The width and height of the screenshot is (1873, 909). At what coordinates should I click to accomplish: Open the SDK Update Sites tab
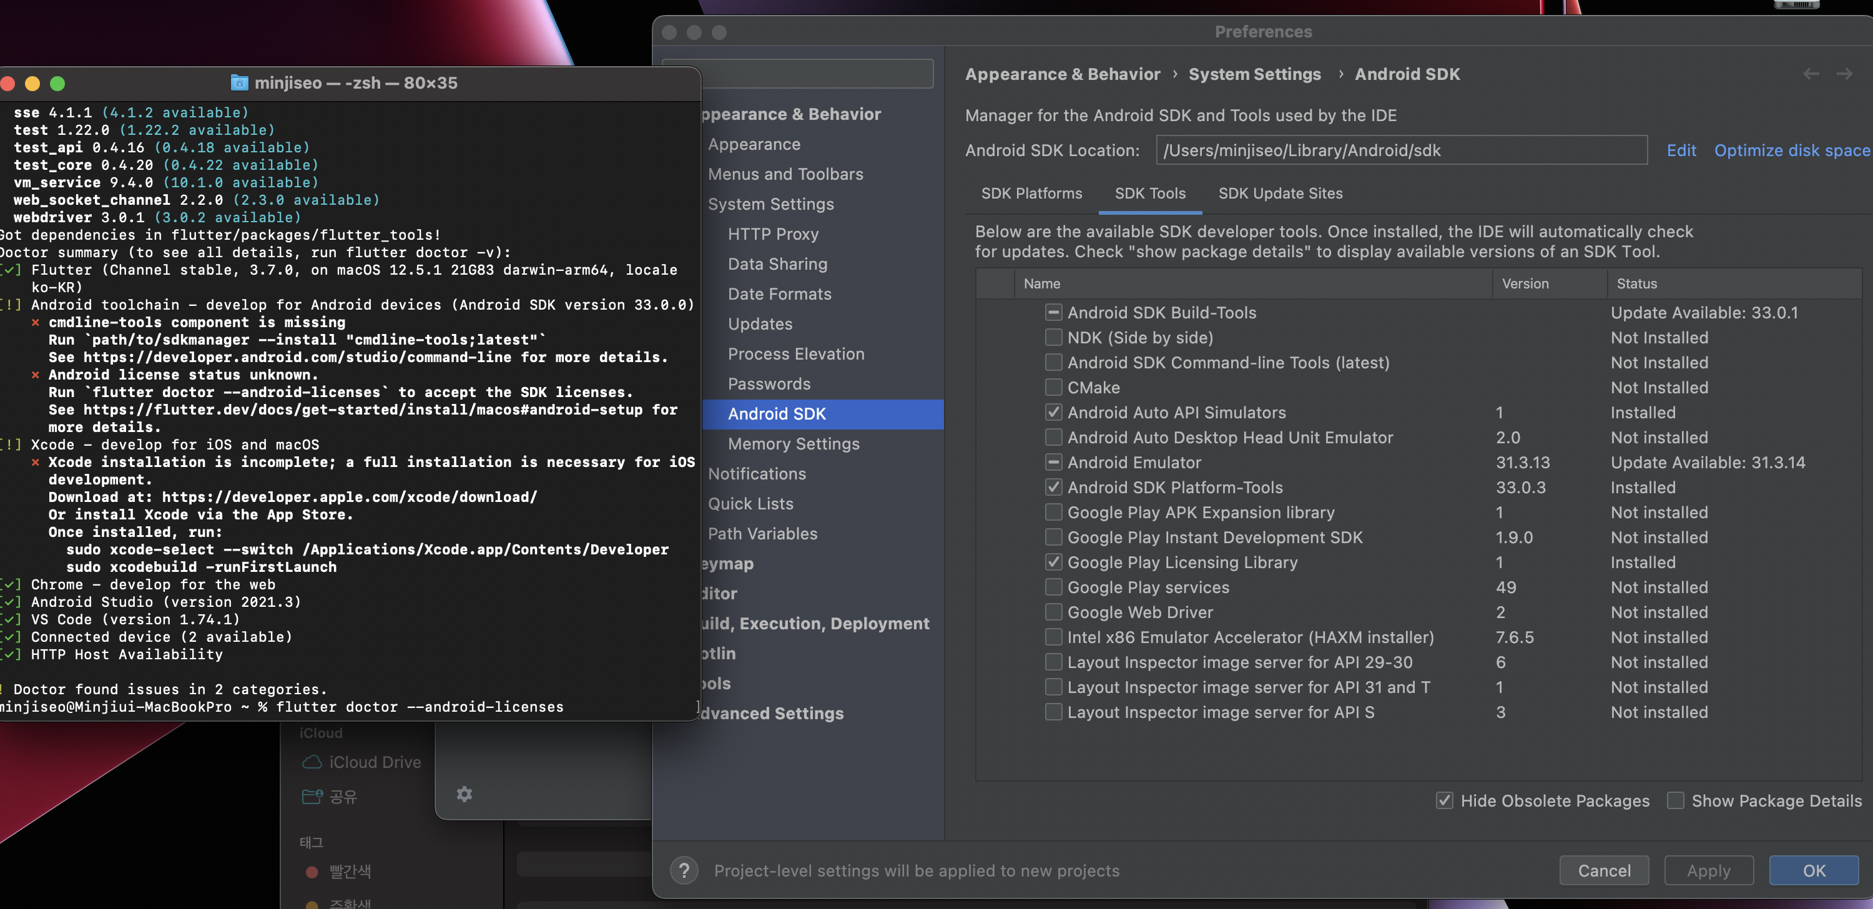tap(1280, 194)
